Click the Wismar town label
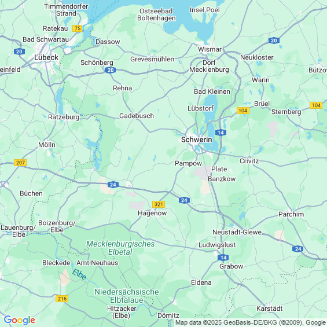This screenshot has height=327, width=327. pyautogui.click(x=210, y=49)
